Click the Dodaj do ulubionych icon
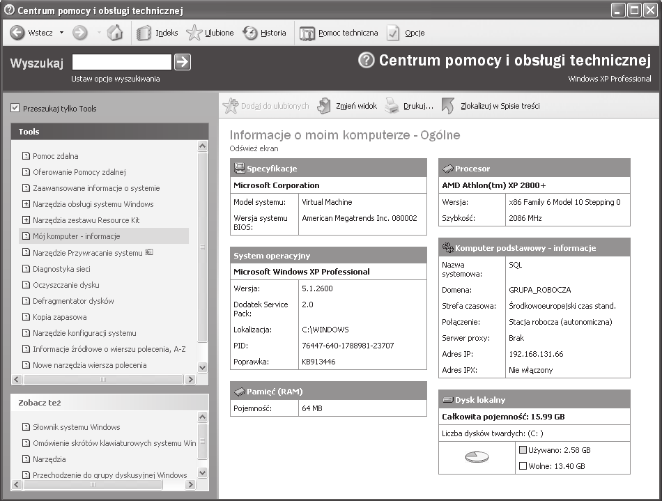Viewport: 662px width, 501px height. [231, 106]
